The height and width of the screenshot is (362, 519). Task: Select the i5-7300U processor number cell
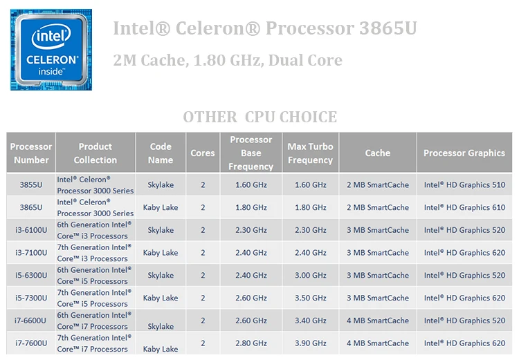(31, 298)
